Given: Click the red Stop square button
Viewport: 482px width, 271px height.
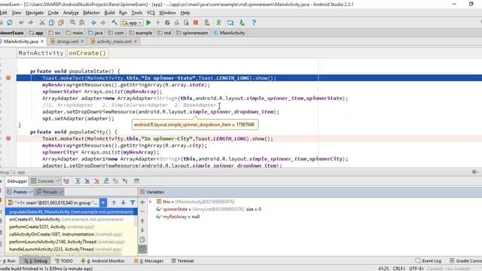Looking at the screenshot, I should [196, 23].
